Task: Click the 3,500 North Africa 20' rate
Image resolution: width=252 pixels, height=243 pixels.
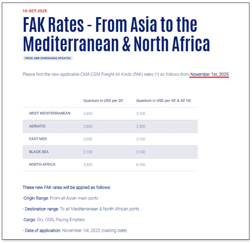Action: click(88, 165)
